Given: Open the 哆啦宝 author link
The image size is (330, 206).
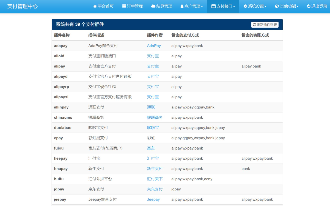Looking at the screenshot, I should 153,128.
